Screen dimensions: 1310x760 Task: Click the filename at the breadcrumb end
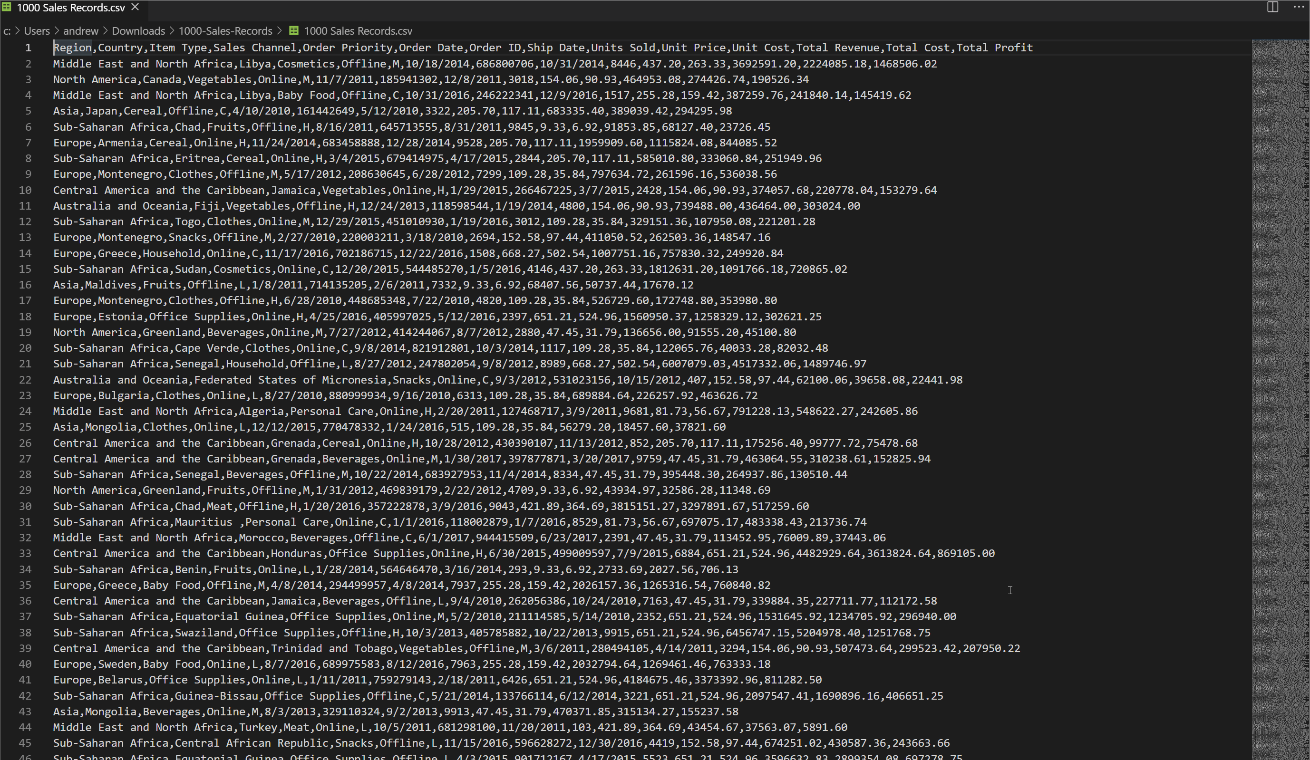point(358,30)
